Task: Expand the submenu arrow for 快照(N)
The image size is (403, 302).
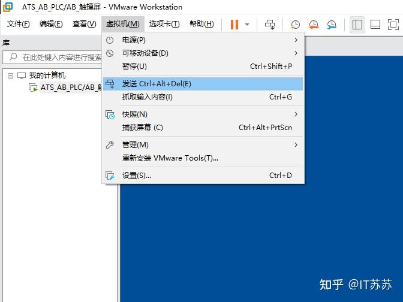Action: pyautogui.click(x=296, y=114)
